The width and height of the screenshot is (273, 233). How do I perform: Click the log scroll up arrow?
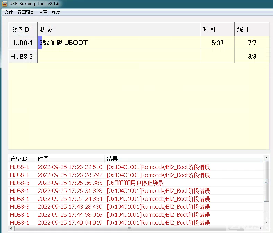coord(266,158)
